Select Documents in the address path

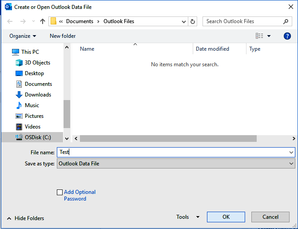79,21
